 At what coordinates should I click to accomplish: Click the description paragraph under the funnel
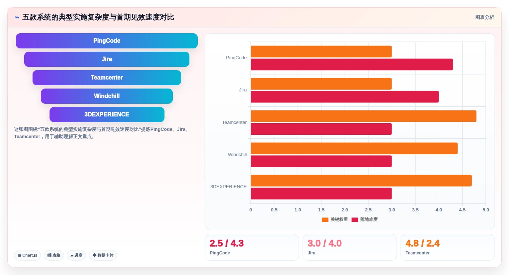click(101, 133)
